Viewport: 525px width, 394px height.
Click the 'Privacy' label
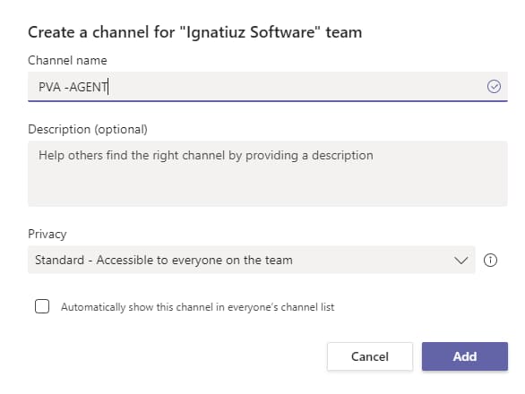(x=47, y=234)
